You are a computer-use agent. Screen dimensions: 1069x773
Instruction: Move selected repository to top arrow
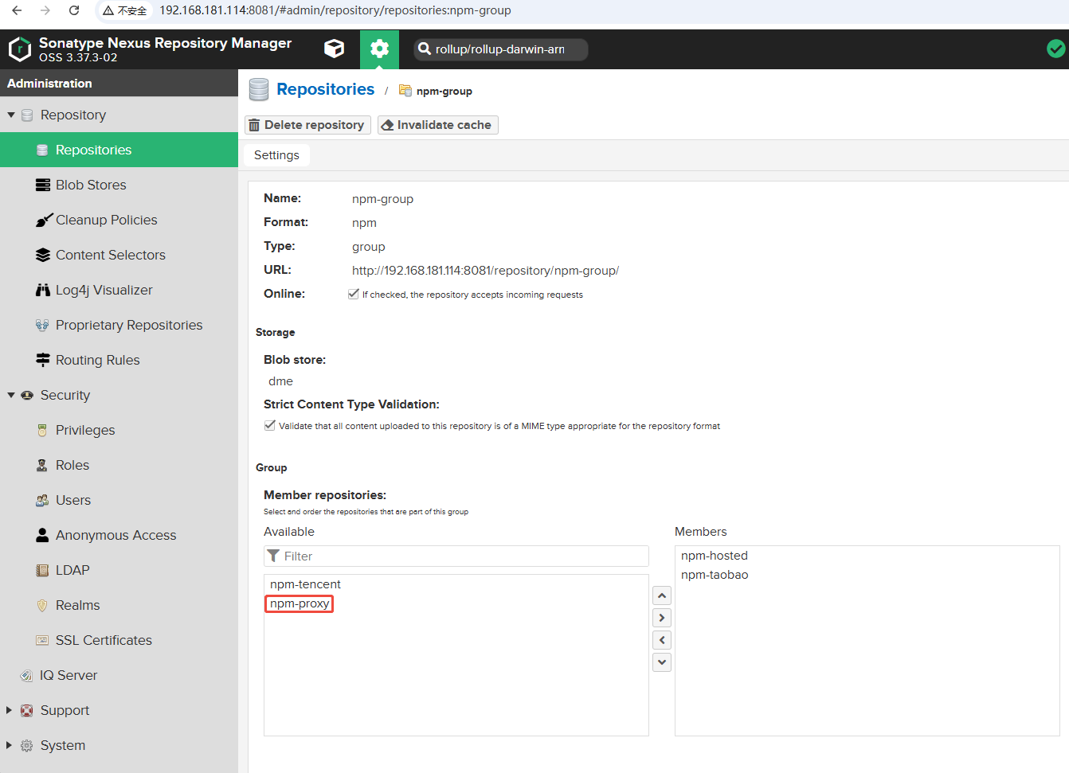point(661,595)
